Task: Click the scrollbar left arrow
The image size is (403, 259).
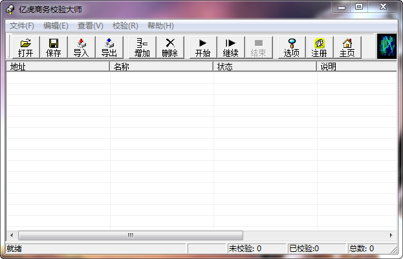Action: click(x=12, y=235)
